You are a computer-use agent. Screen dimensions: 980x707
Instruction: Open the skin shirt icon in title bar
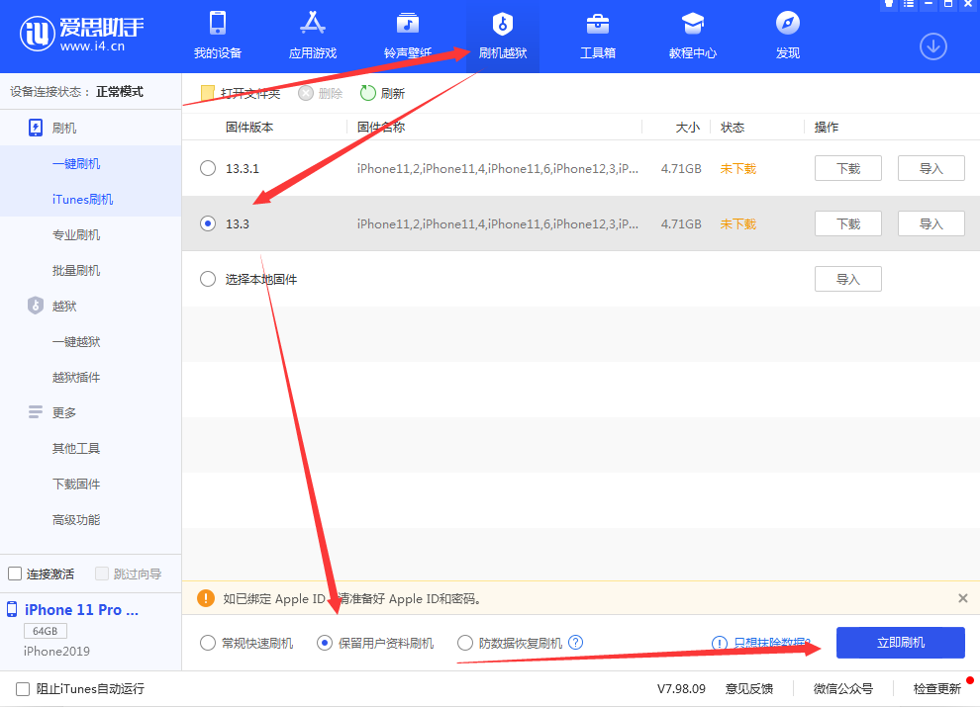click(889, 4)
